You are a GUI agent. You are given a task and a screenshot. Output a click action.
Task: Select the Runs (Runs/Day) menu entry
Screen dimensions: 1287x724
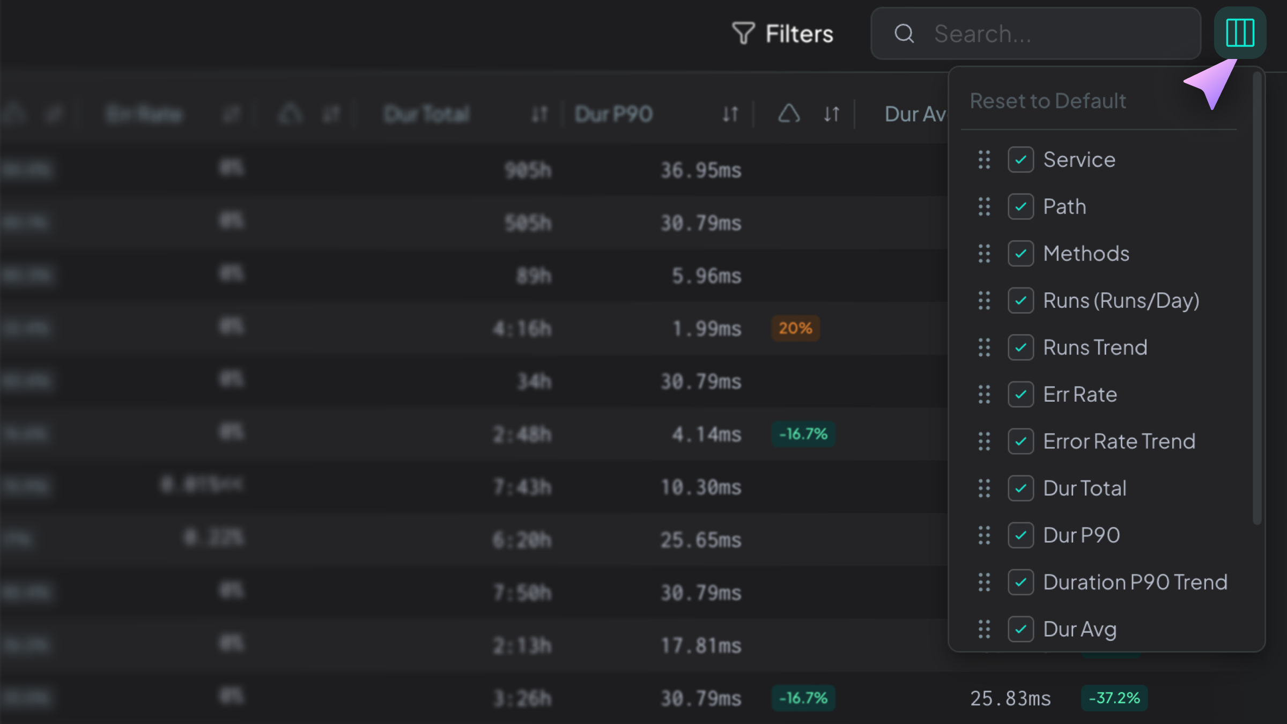pyautogui.click(x=1121, y=301)
